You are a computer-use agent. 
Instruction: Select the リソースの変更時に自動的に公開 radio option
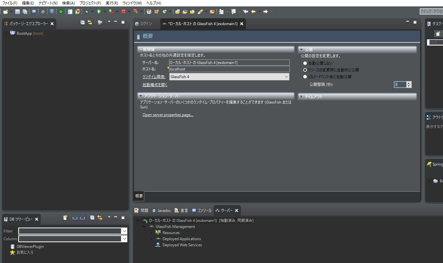(305, 70)
